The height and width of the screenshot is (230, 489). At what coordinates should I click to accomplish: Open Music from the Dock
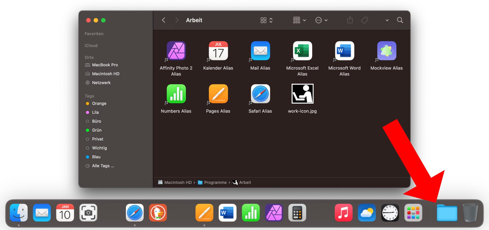click(x=344, y=213)
